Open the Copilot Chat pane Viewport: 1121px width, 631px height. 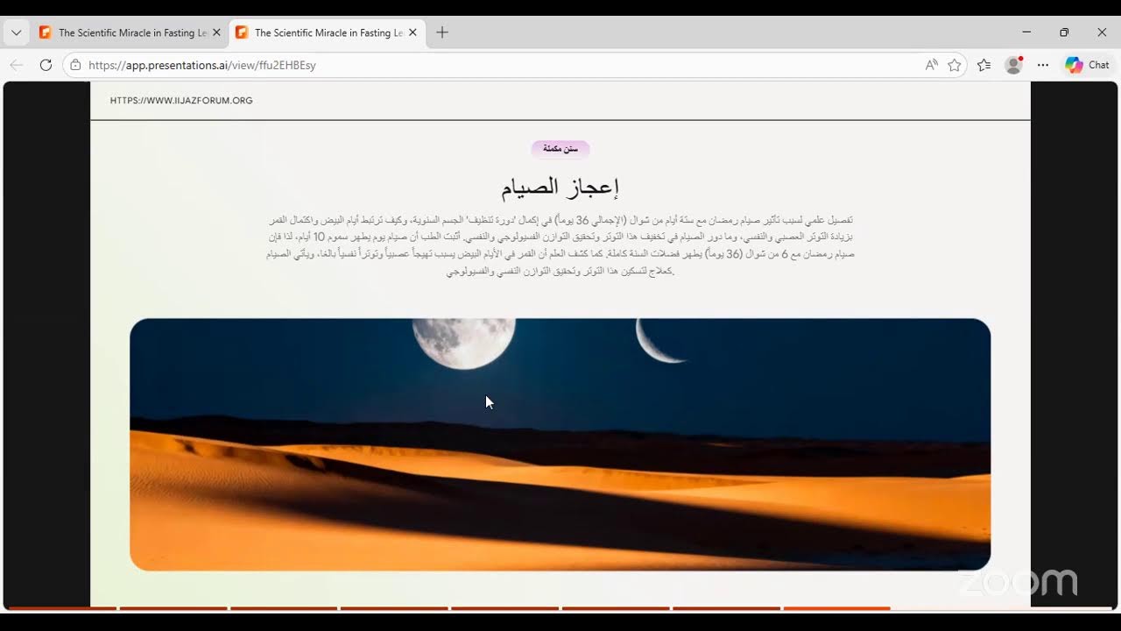[1088, 65]
